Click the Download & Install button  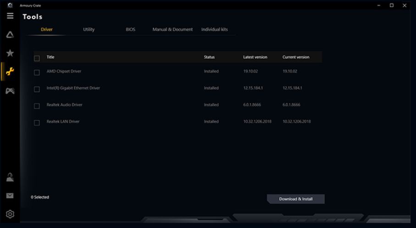point(296,199)
